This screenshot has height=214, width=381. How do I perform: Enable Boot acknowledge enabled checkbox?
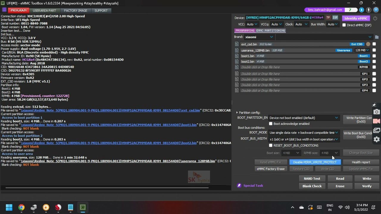271,124
